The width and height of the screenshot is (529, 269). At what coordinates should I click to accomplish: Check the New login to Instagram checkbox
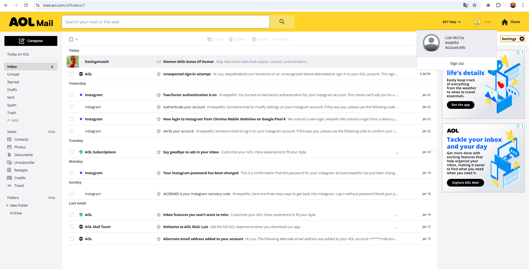pos(72,119)
